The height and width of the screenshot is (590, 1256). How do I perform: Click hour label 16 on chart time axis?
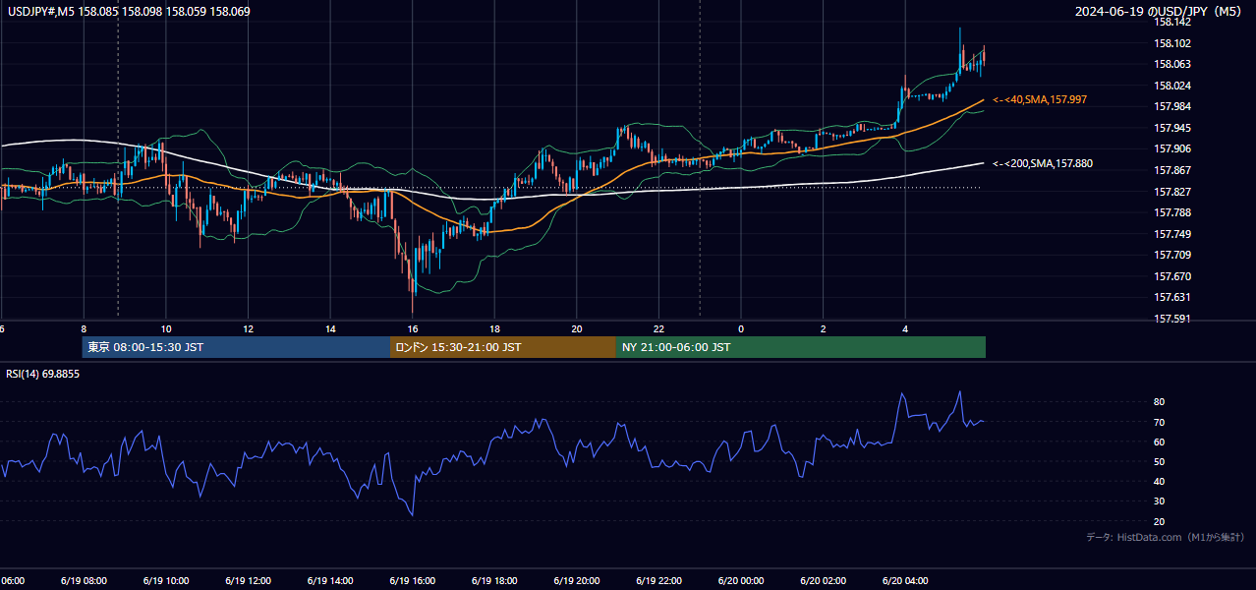tap(413, 328)
